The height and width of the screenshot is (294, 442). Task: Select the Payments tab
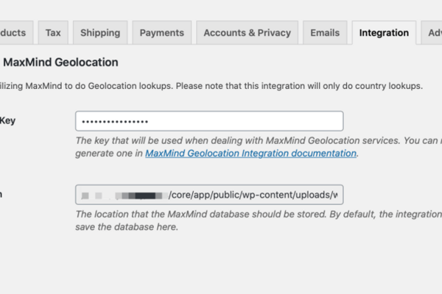(162, 32)
